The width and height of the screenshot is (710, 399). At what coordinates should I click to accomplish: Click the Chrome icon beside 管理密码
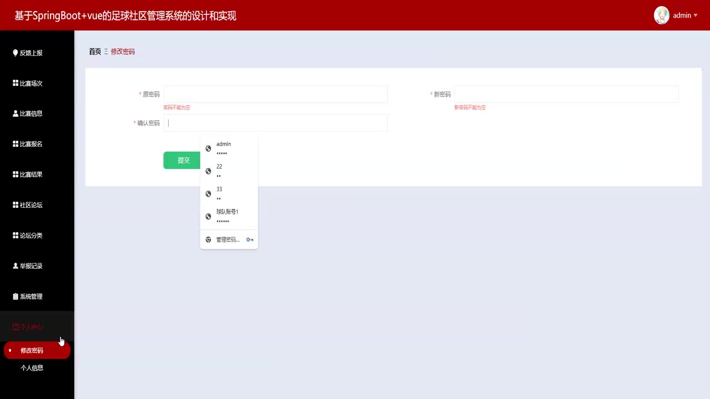pos(209,240)
